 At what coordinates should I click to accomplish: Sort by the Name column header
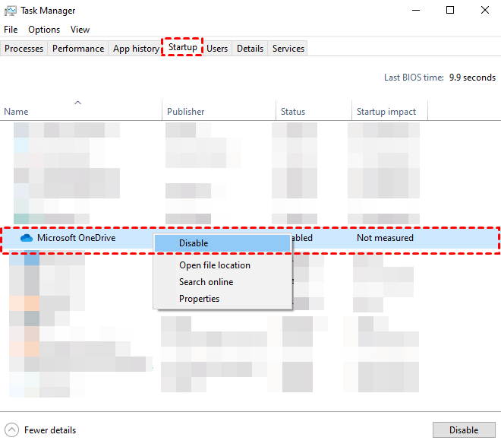tap(81, 111)
